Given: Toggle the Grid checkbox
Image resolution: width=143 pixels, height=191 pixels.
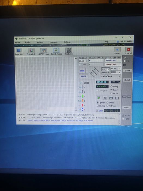Looking at the screenshot, I should point(97,111).
